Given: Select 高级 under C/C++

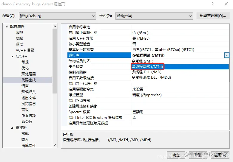Looking at the screenshot, I should point(25,110).
